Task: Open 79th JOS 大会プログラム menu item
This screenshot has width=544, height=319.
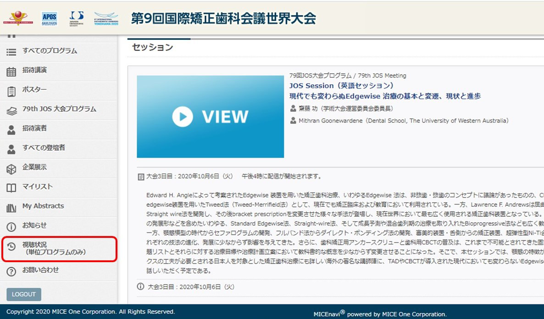Action: pyautogui.click(x=58, y=110)
